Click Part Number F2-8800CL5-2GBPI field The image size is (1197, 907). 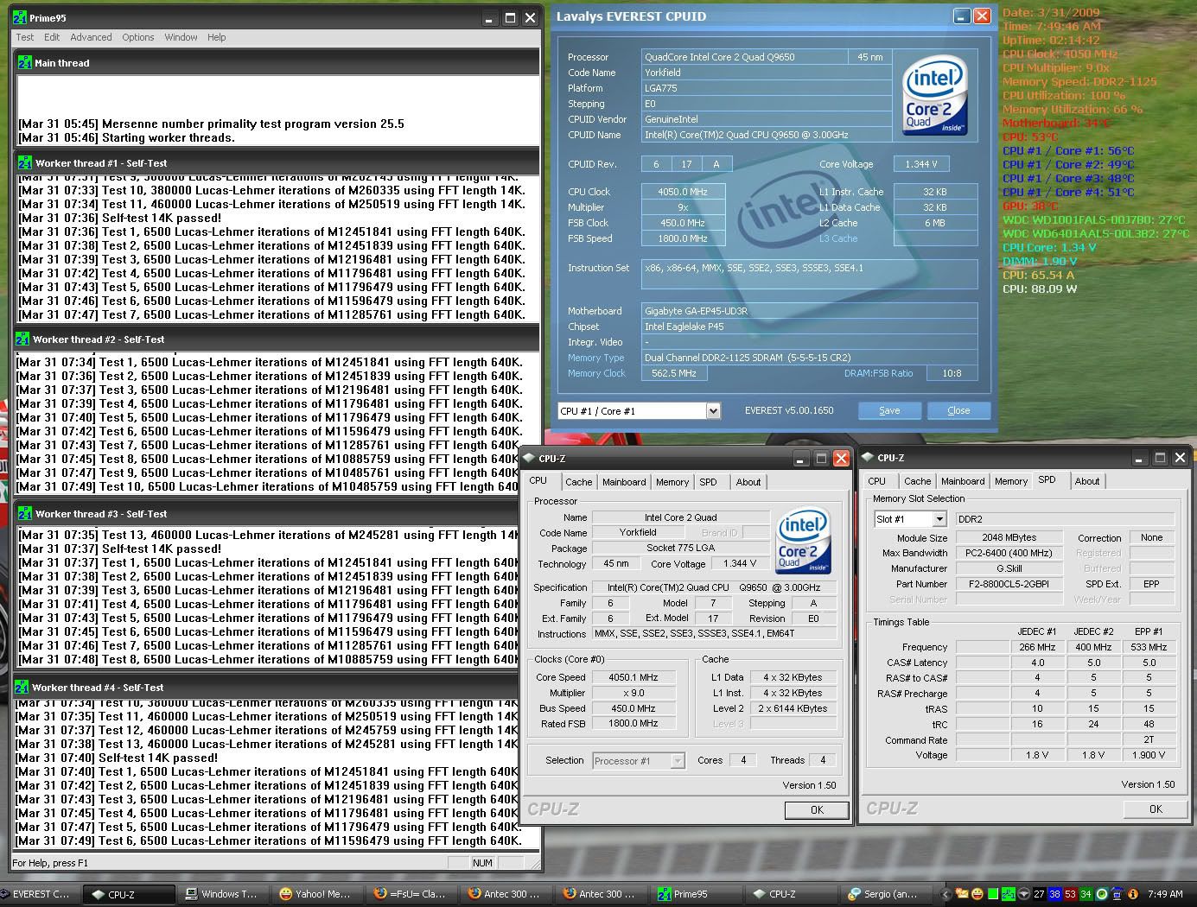[x=1008, y=584]
